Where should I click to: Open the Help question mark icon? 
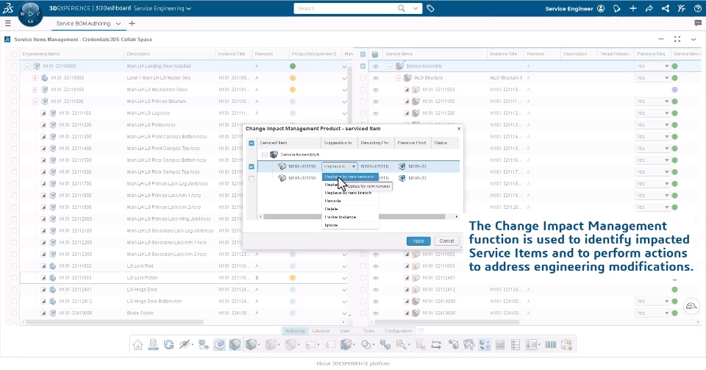(697, 8)
